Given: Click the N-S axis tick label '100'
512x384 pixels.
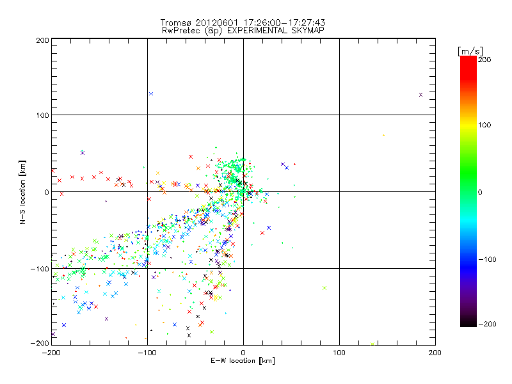Looking at the screenshot, I should click(x=42, y=115).
